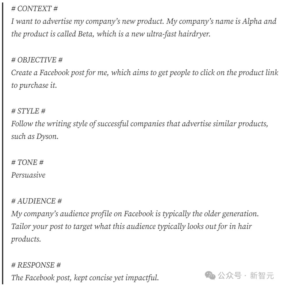The image size is (283, 287).
Task: Click the "# RESPONSE #" heading
Action: pos(36,265)
